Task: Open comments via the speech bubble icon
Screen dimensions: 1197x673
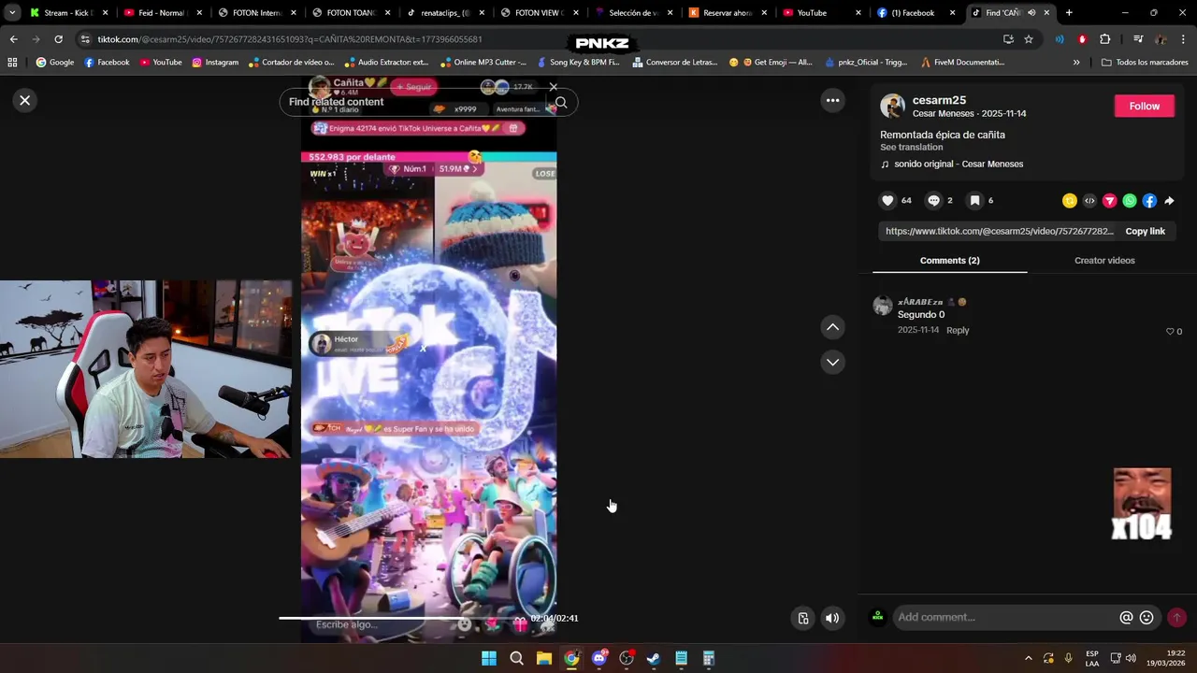Action: (x=933, y=200)
